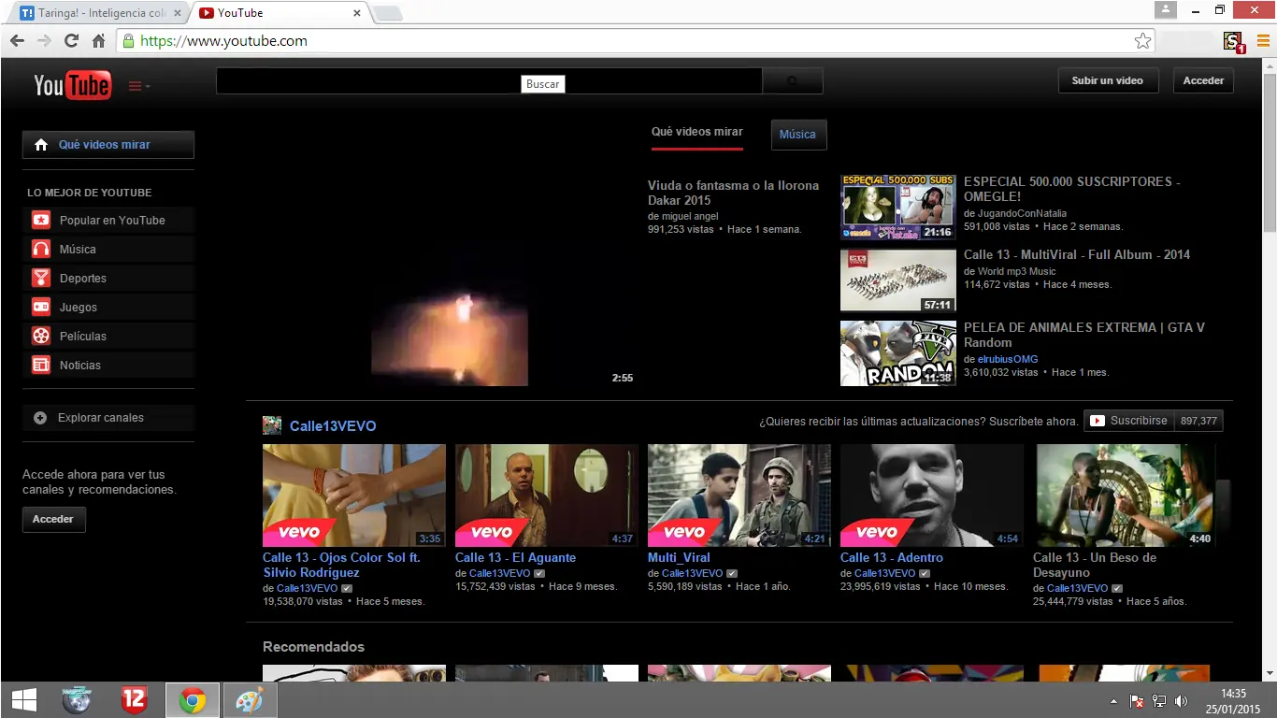Play the Un Beso de Desayuno thumbnail

click(x=1125, y=495)
